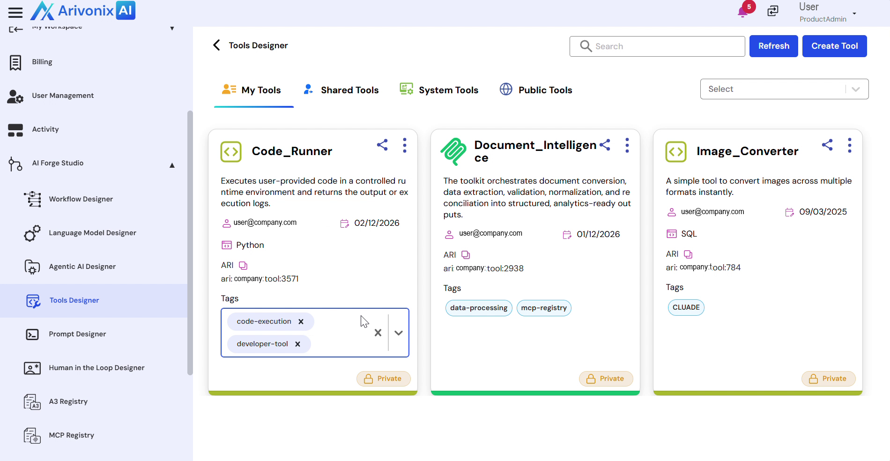Toggle the hamburger menu icon

15,12
